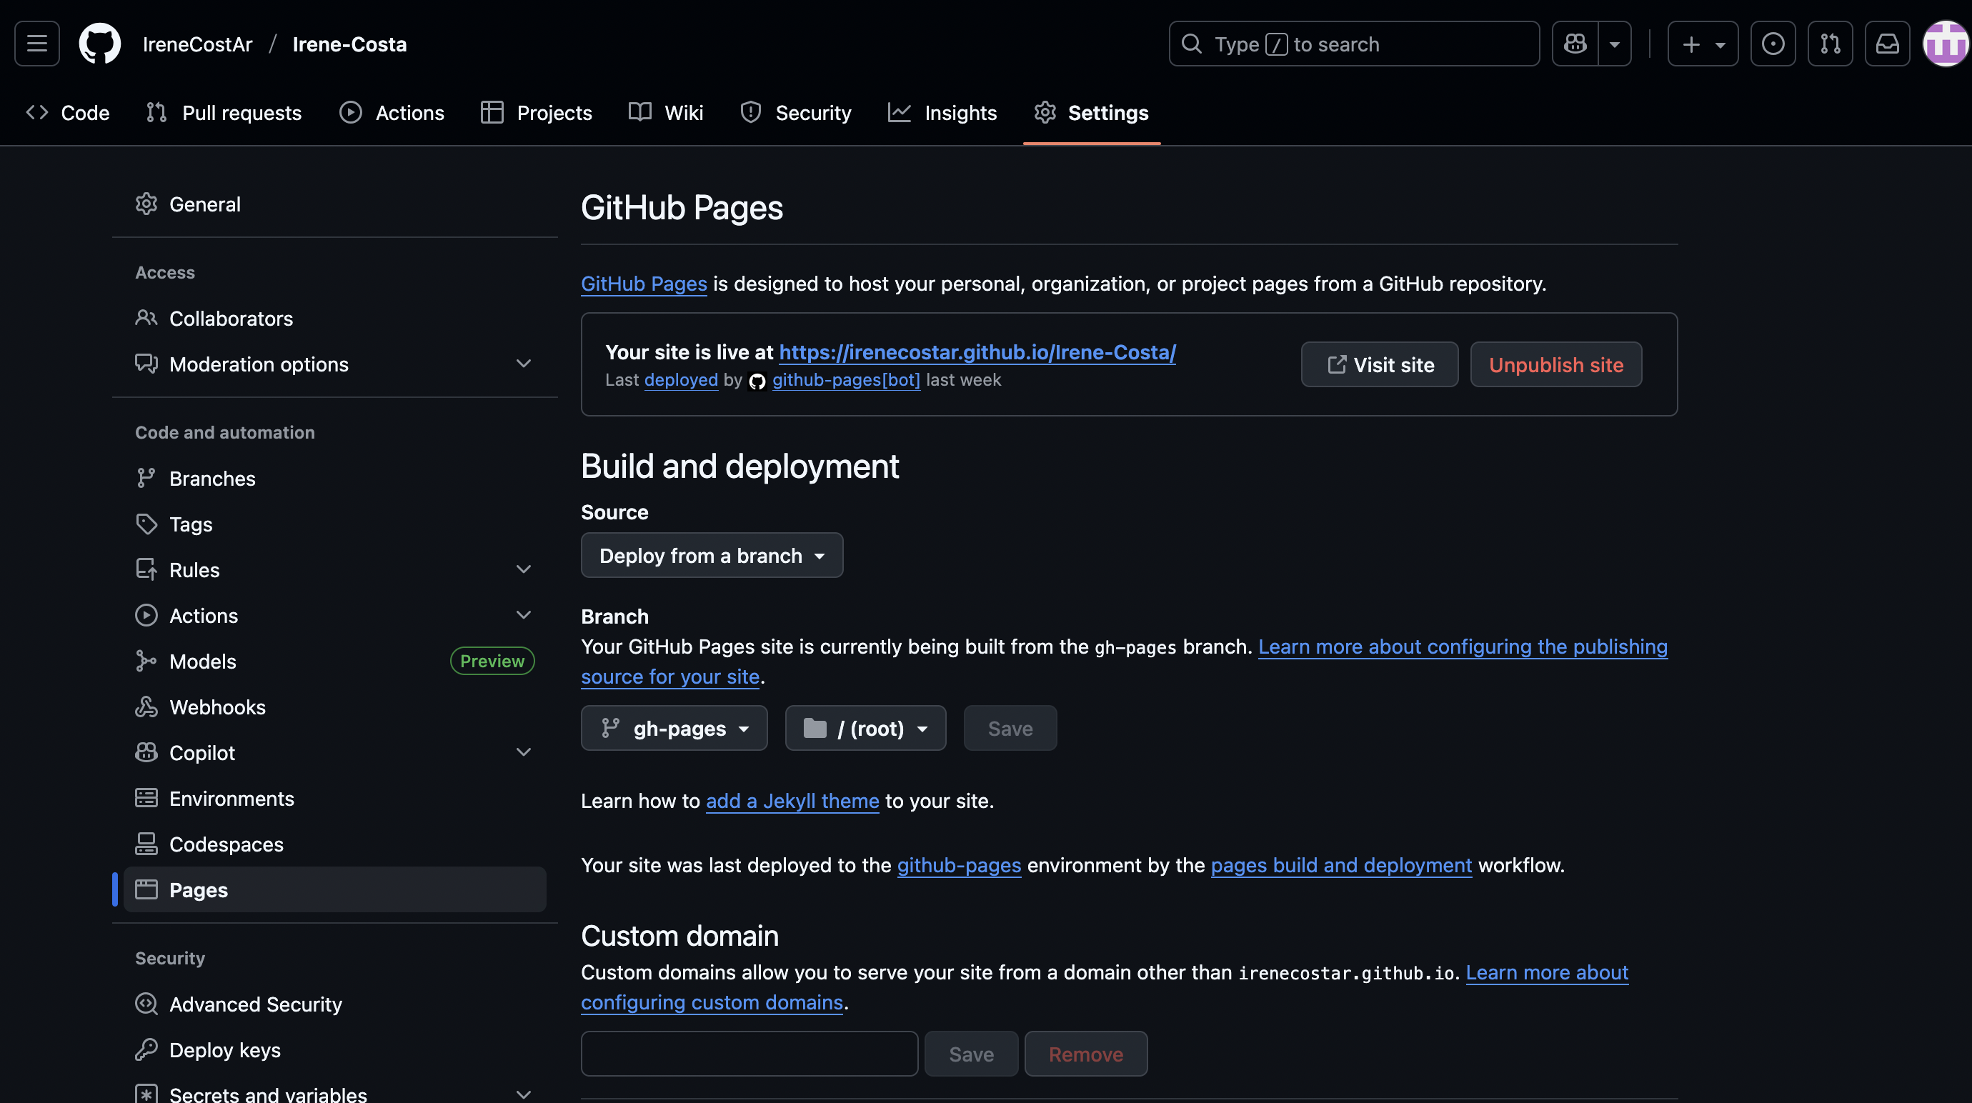
Task: Expand Moderation options chevron
Action: [x=524, y=364]
